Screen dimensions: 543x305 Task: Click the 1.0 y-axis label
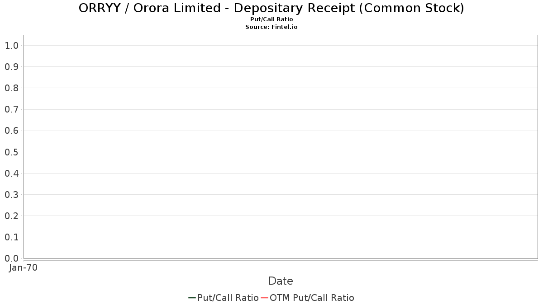pyautogui.click(x=11, y=46)
